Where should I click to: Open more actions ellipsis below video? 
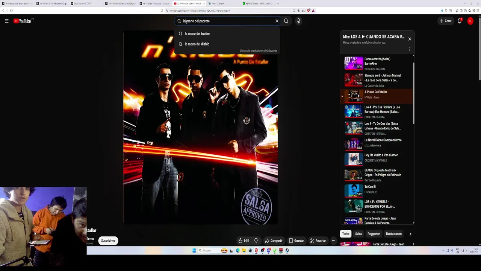[333, 241]
